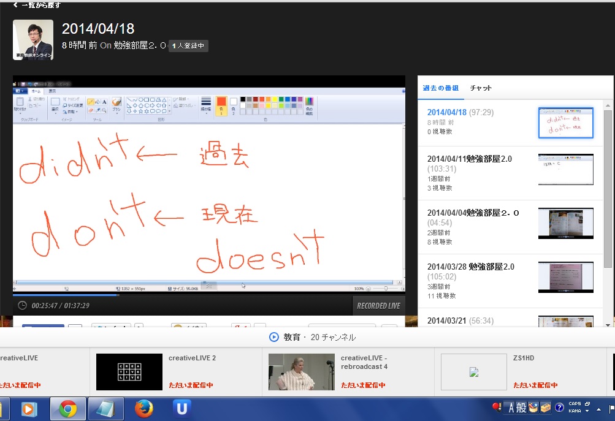
Task: Launch Firefox from the taskbar
Action: coord(143,409)
